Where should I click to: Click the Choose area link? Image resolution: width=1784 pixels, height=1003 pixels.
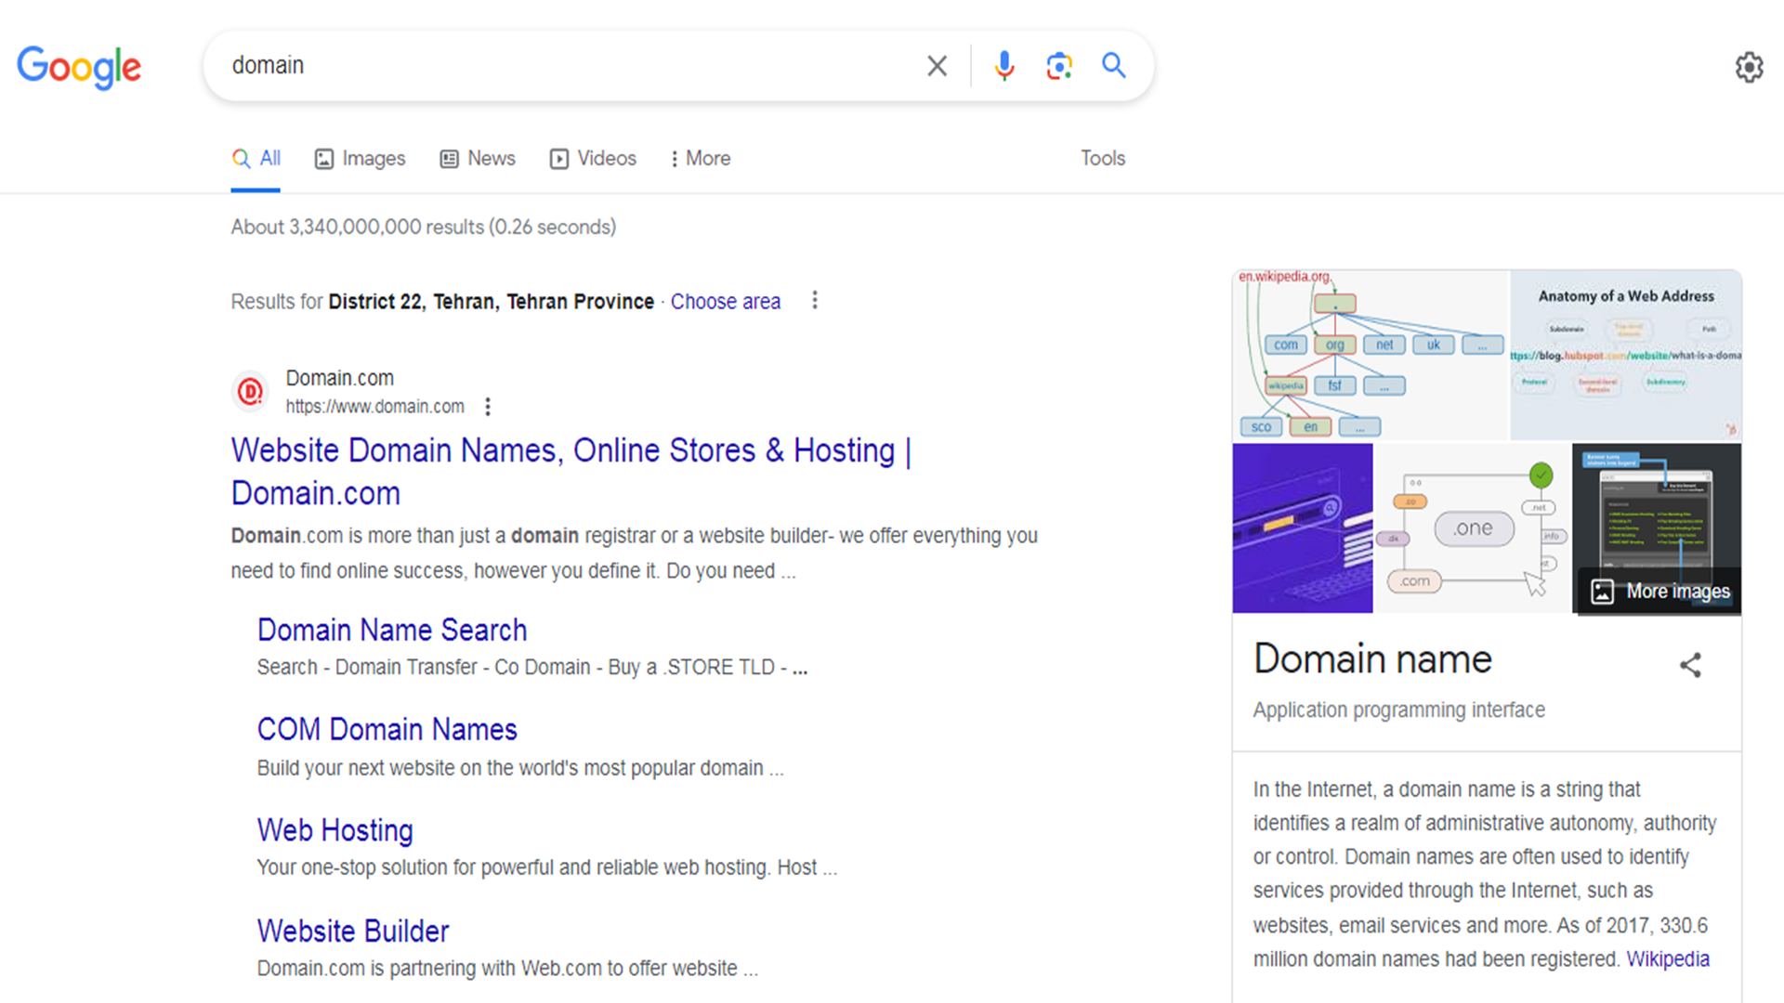tap(726, 302)
